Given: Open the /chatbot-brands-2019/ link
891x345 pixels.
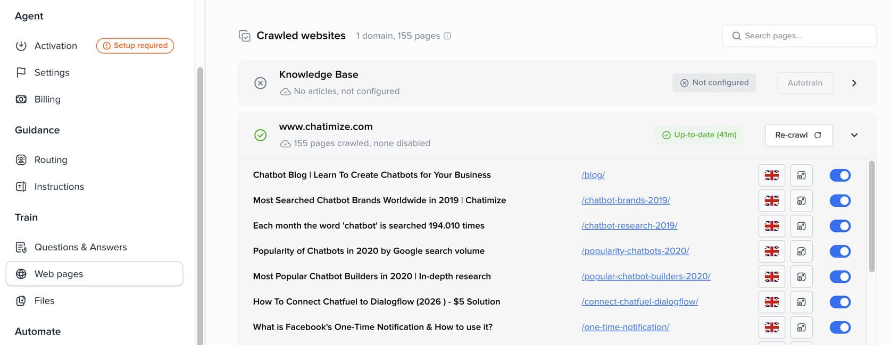Looking at the screenshot, I should (626, 200).
